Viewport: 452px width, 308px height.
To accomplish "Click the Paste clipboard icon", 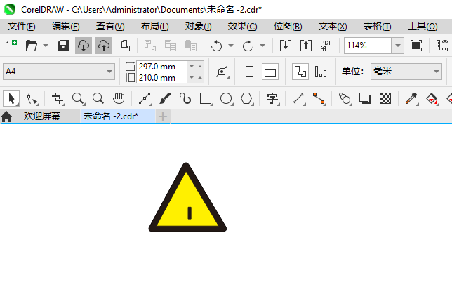I will click(190, 46).
